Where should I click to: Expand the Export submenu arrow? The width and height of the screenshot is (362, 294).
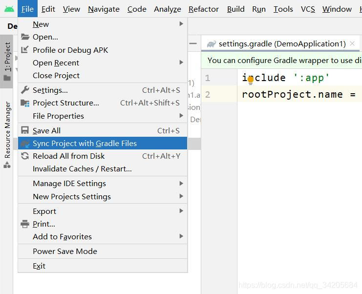click(x=181, y=210)
